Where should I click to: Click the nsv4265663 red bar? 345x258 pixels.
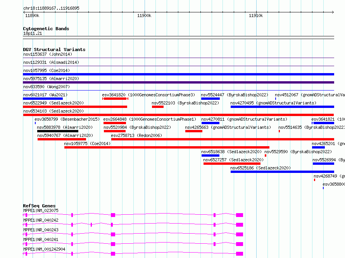click(193, 131)
